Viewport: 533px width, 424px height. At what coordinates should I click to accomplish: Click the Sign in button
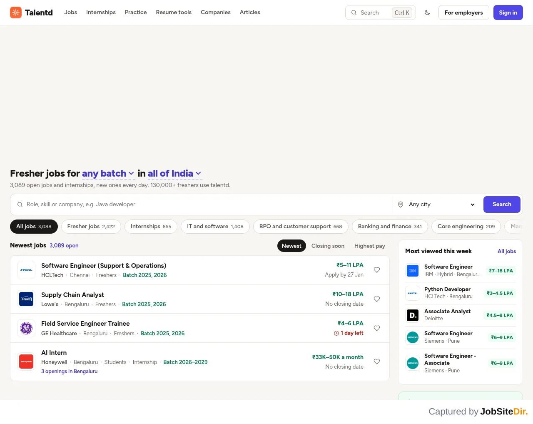(x=508, y=12)
